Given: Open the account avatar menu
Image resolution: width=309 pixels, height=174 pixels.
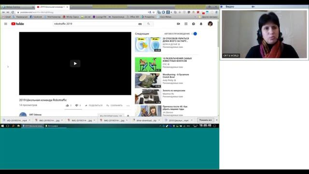Looking at the screenshot, I should (x=211, y=24).
